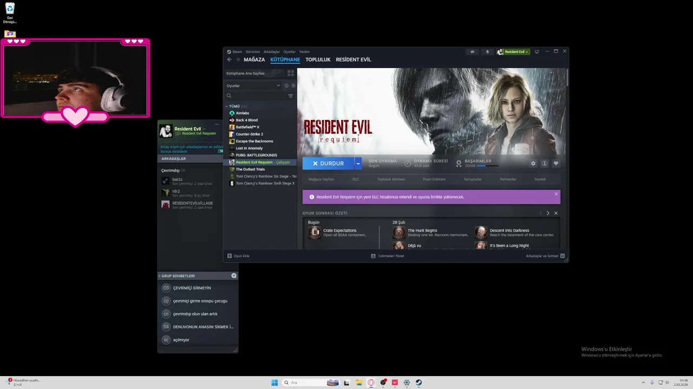
Task: Open status dropdown in friends window
Action: (x=204, y=129)
